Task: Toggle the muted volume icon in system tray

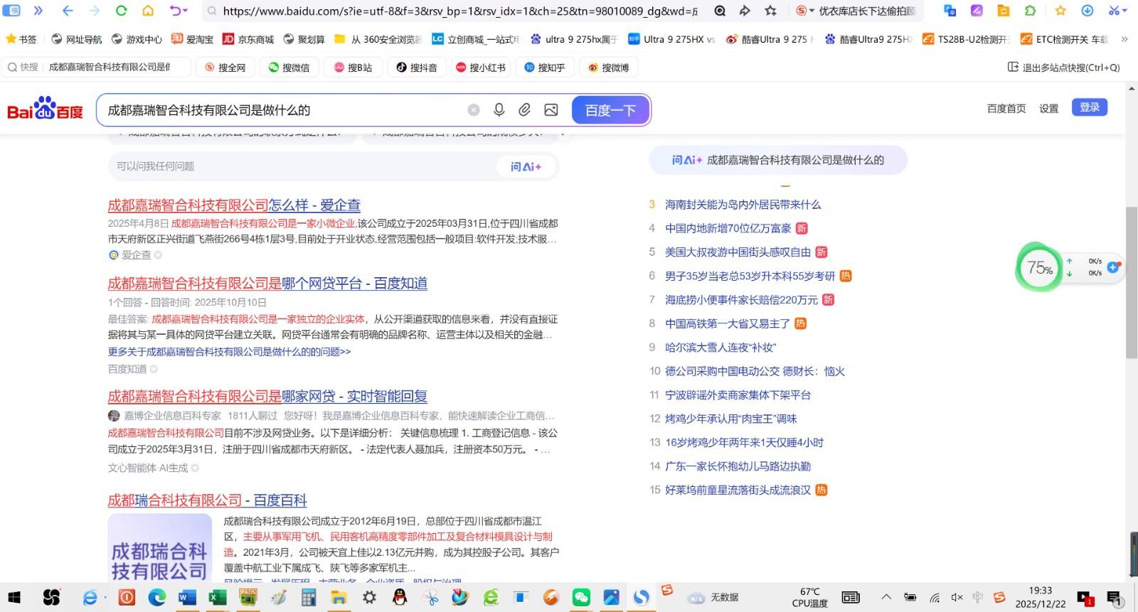Action: click(957, 598)
